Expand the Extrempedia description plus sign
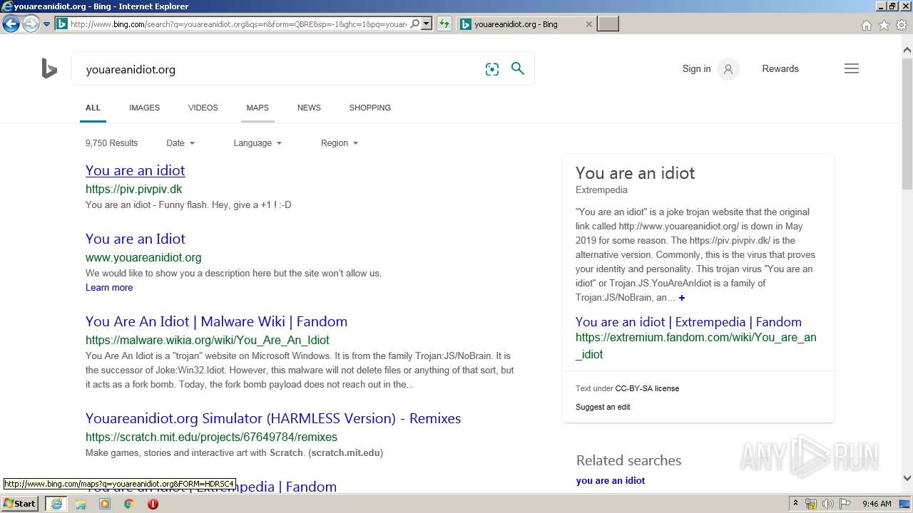 [x=682, y=298]
